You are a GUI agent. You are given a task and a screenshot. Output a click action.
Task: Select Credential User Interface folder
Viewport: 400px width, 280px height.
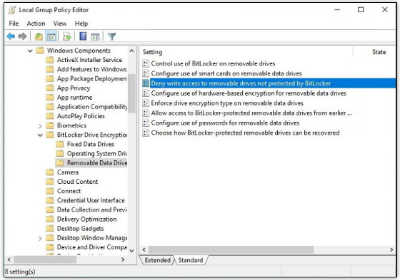point(91,201)
